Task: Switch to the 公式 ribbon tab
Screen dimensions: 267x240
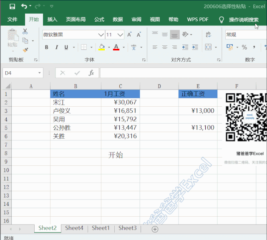Action: [99, 20]
